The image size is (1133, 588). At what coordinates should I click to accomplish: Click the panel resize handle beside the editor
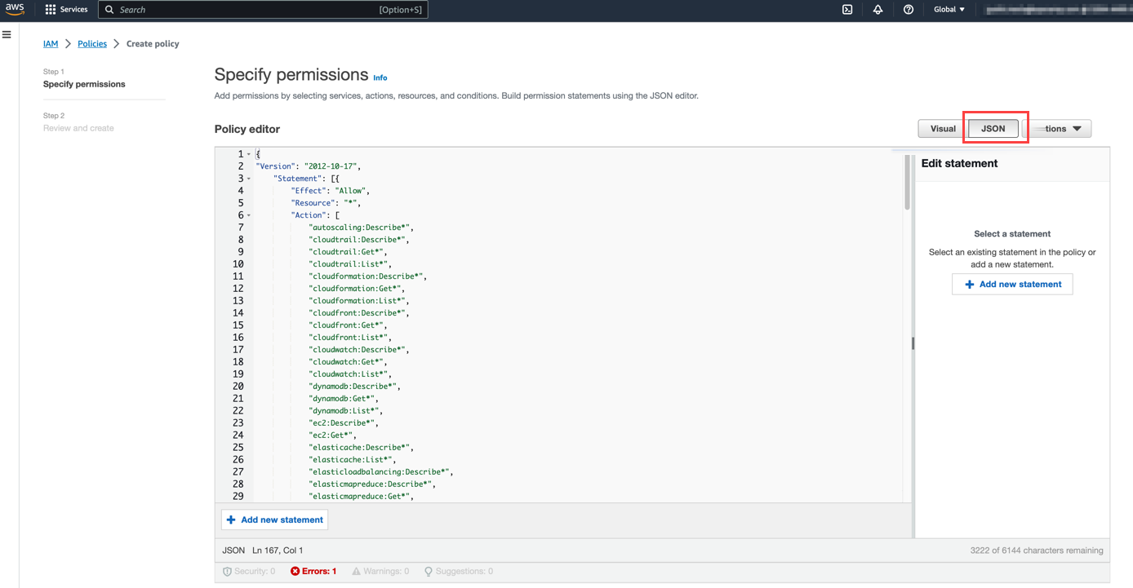(x=913, y=344)
